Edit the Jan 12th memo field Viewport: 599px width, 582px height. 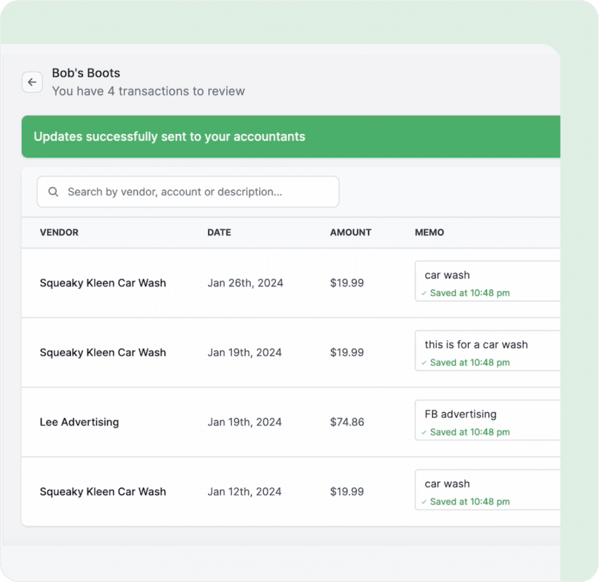(487, 489)
